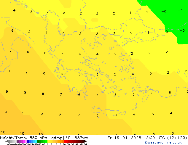Image resolution: width=188 pixels, height=145 pixels.
Task: Click the '12' legend scale label
Action: click(55, 144)
